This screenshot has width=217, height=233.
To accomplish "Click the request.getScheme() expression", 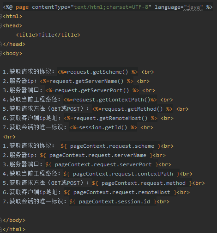I will pos(97,72).
